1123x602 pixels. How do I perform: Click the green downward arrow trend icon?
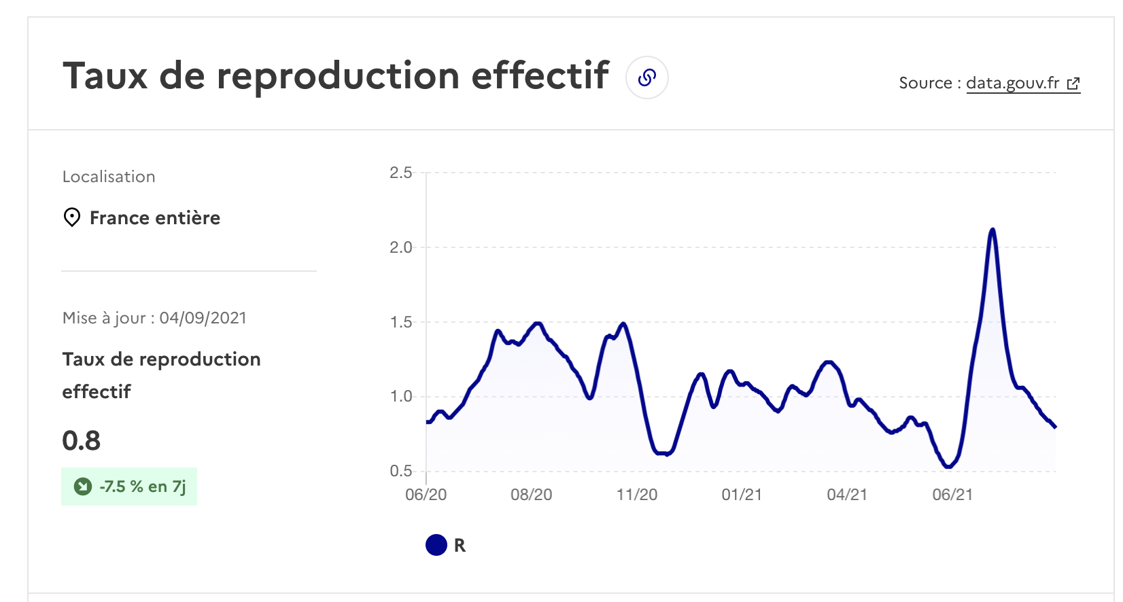click(x=83, y=486)
